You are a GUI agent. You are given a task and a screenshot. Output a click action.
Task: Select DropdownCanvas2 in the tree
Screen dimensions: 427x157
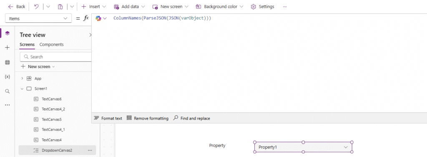pos(57,150)
